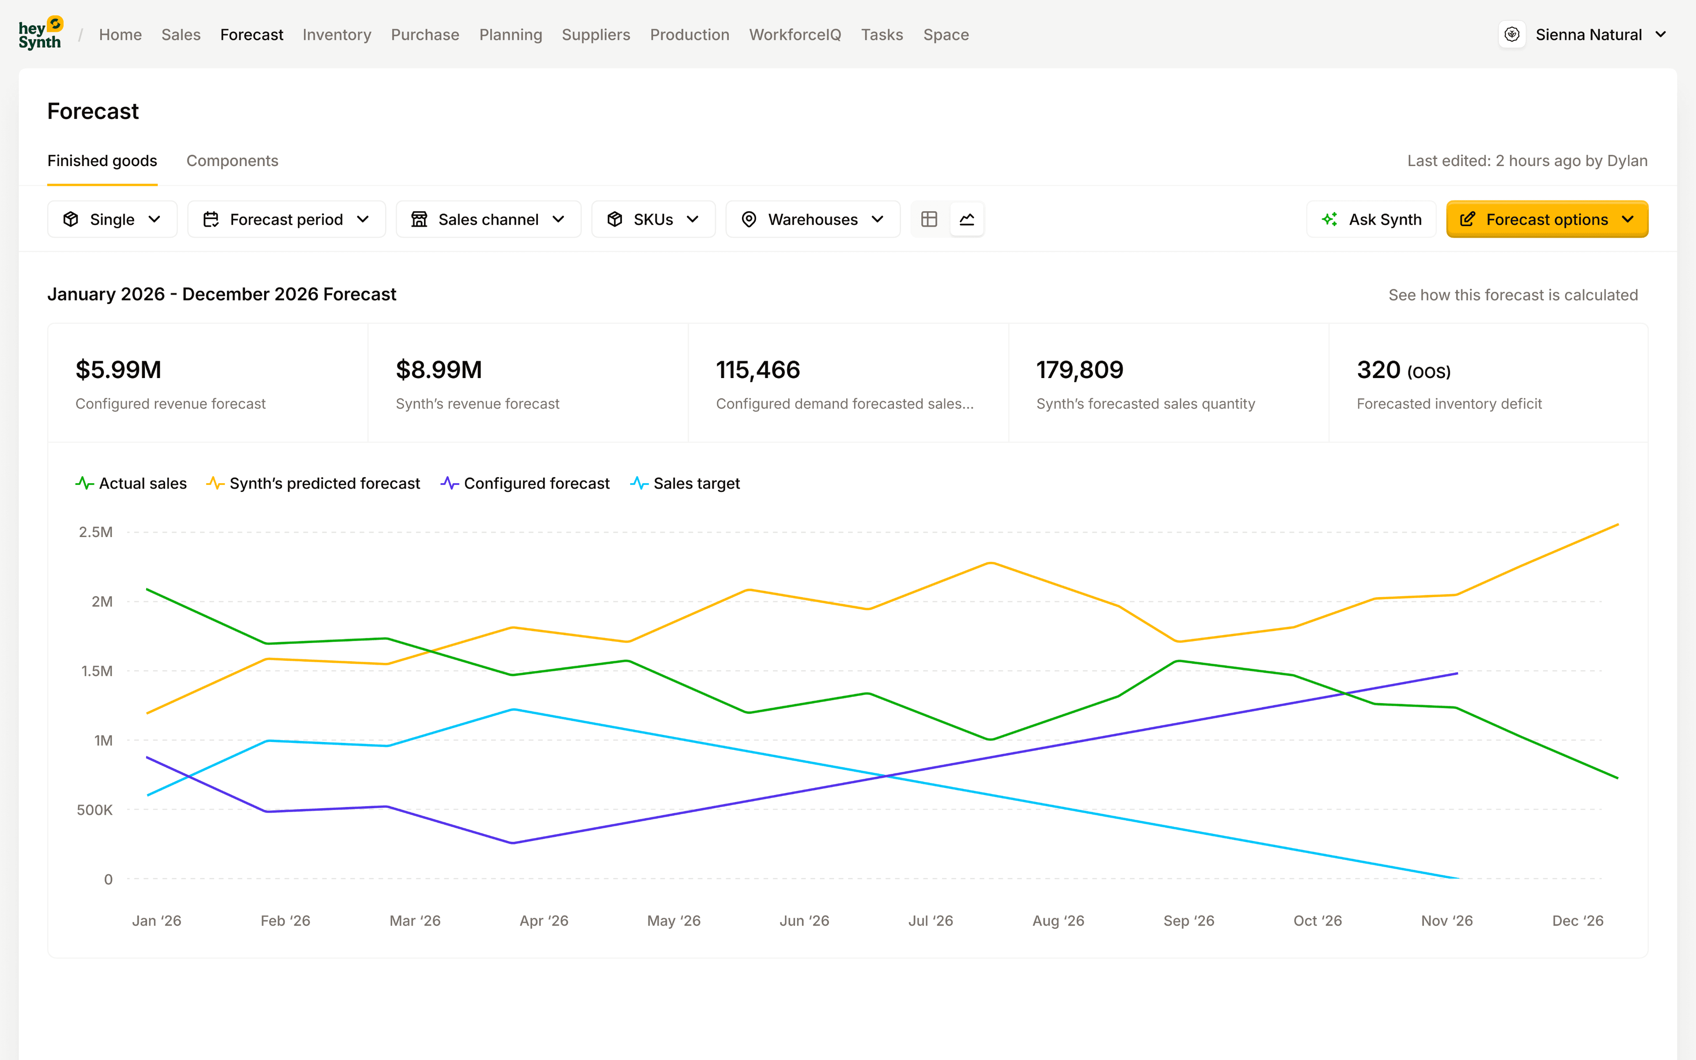The width and height of the screenshot is (1696, 1060).
Task: Switch to table view icon
Action: tap(929, 220)
